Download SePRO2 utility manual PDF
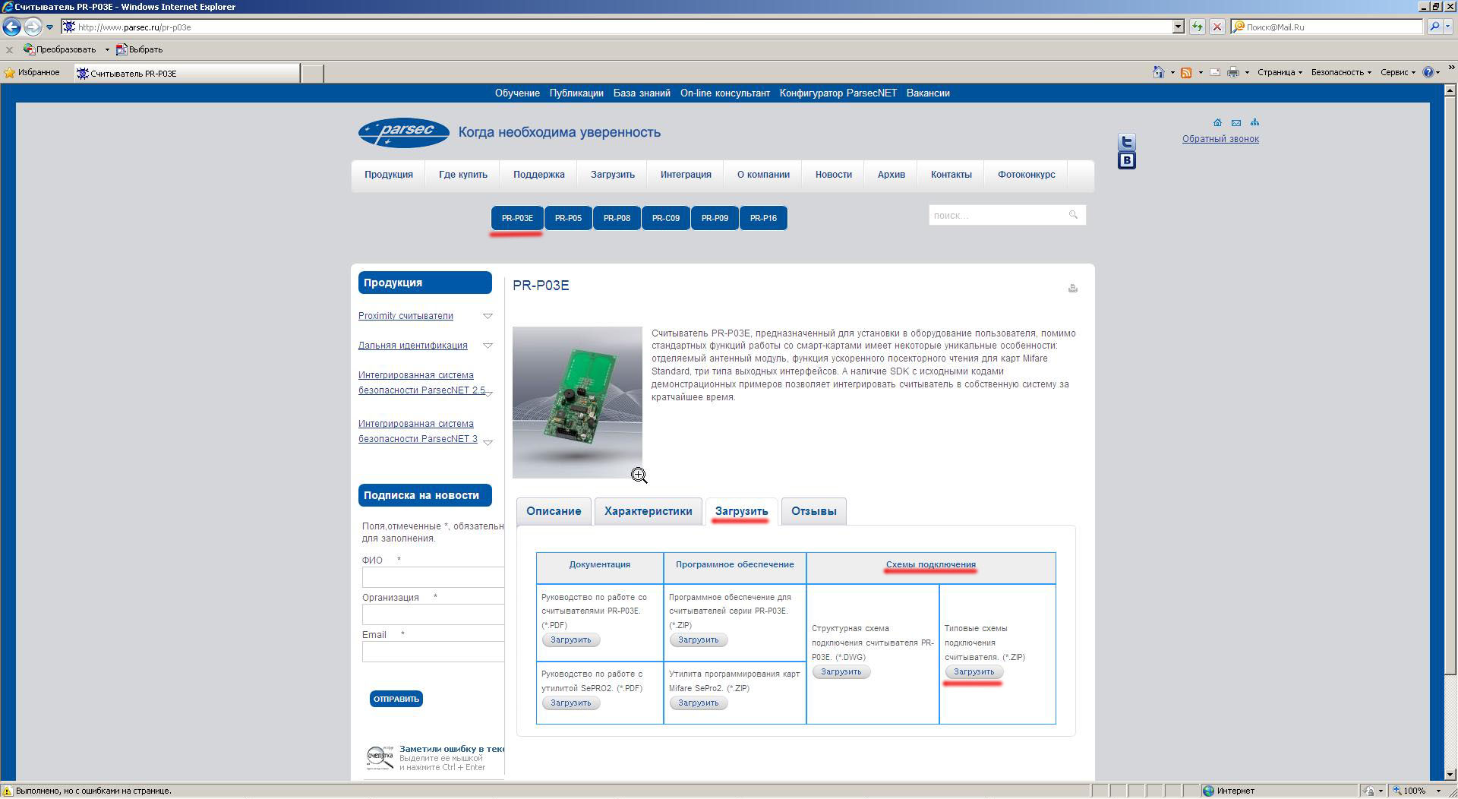 571,703
